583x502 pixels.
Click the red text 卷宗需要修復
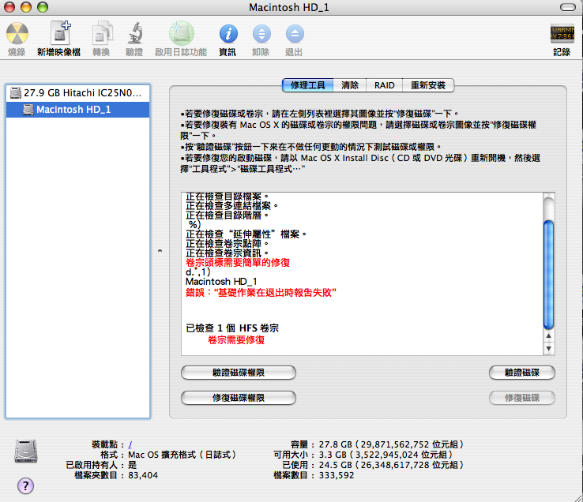(236, 339)
